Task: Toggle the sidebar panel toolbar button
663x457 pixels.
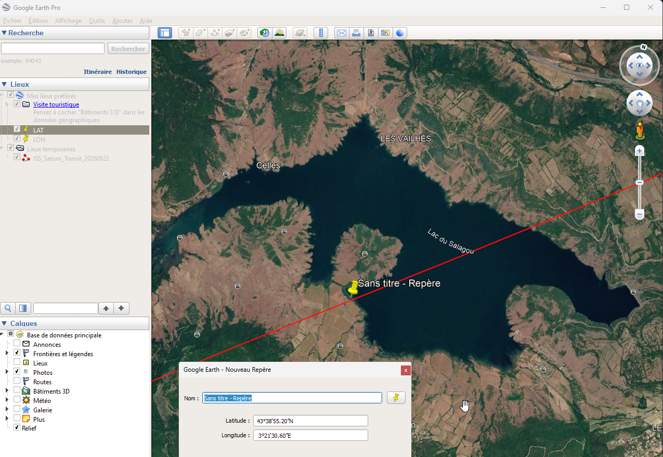Action: click(165, 33)
